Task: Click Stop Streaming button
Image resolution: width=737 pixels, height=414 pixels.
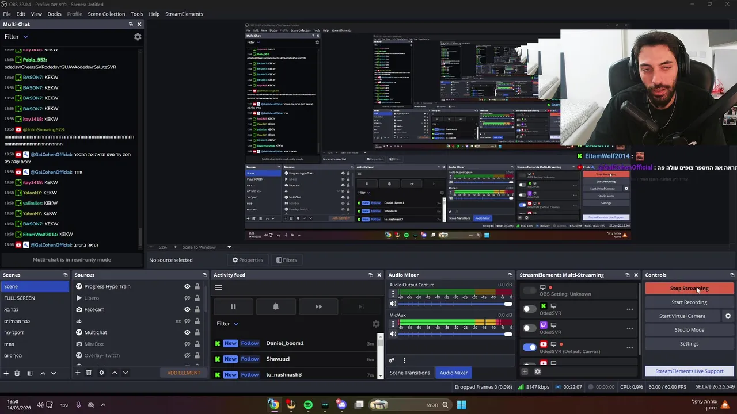Action: (x=689, y=289)
